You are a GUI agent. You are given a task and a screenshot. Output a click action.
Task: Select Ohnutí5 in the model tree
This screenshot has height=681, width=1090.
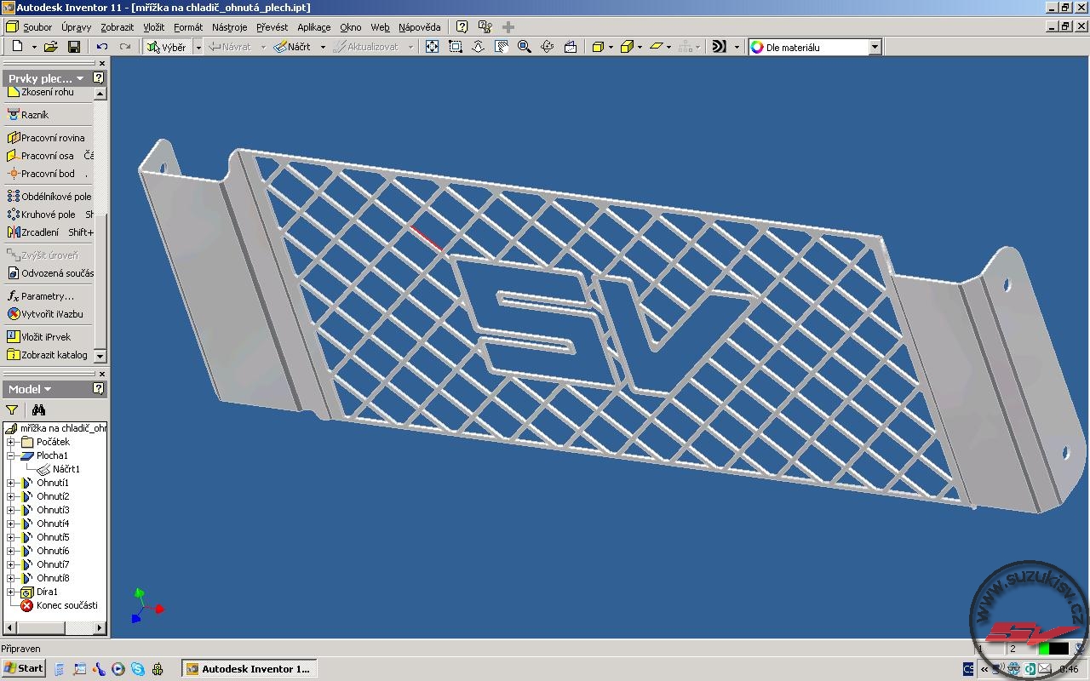click(53, 537)
